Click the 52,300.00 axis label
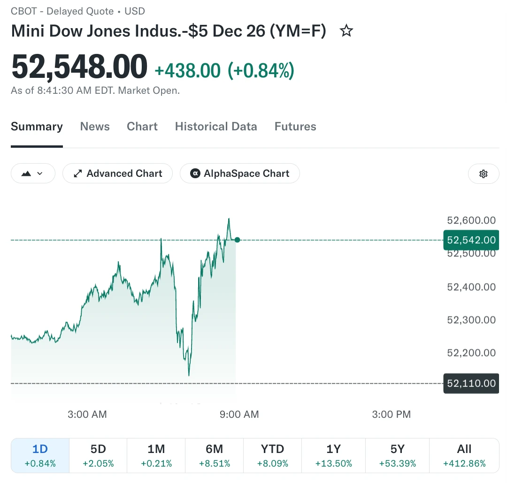The width and height of the screenshot is (507, 483). click(x=471, y=320)
